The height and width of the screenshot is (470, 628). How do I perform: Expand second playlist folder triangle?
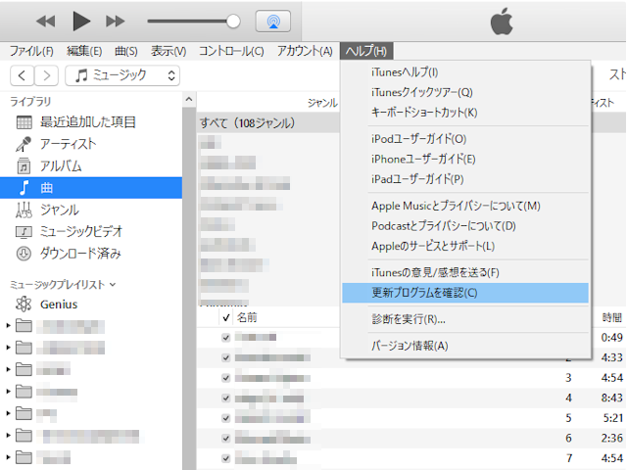coord(8,348)
